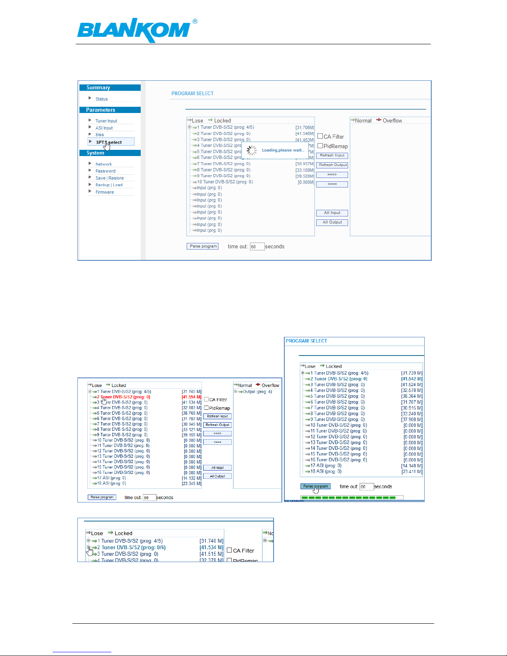
Task: Click Parse program in the top screenshot
Action: [x=203, y=246]
